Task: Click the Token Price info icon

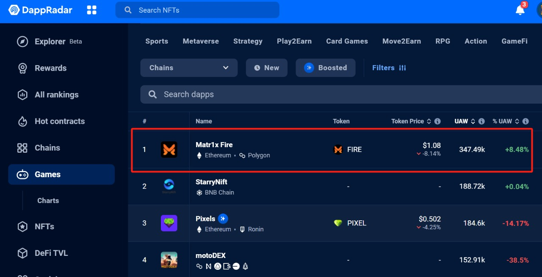Action: coord(438,121)
